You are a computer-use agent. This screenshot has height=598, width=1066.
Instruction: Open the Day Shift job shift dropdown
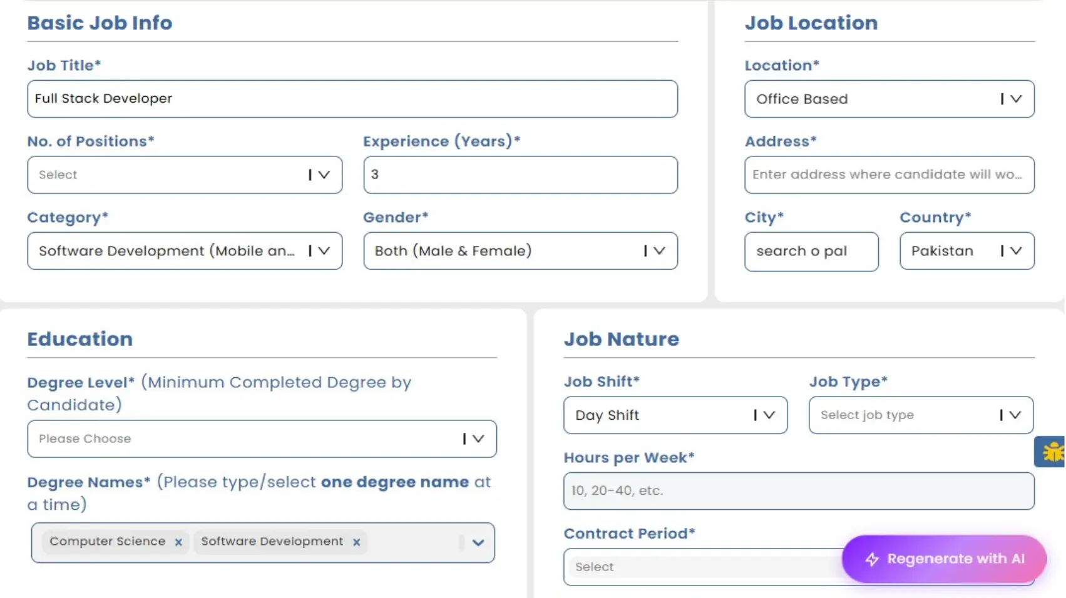pos(675,415)
